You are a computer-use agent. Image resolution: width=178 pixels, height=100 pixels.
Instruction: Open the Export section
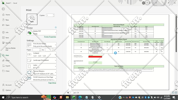tap(6, 66)
